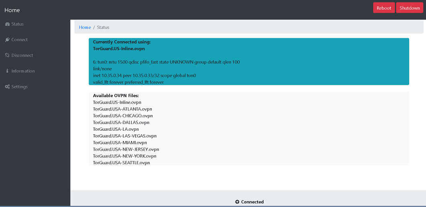The image size is (426, 207).
Task: Click the Home title in top bar
Action: (x=12, y=10)
